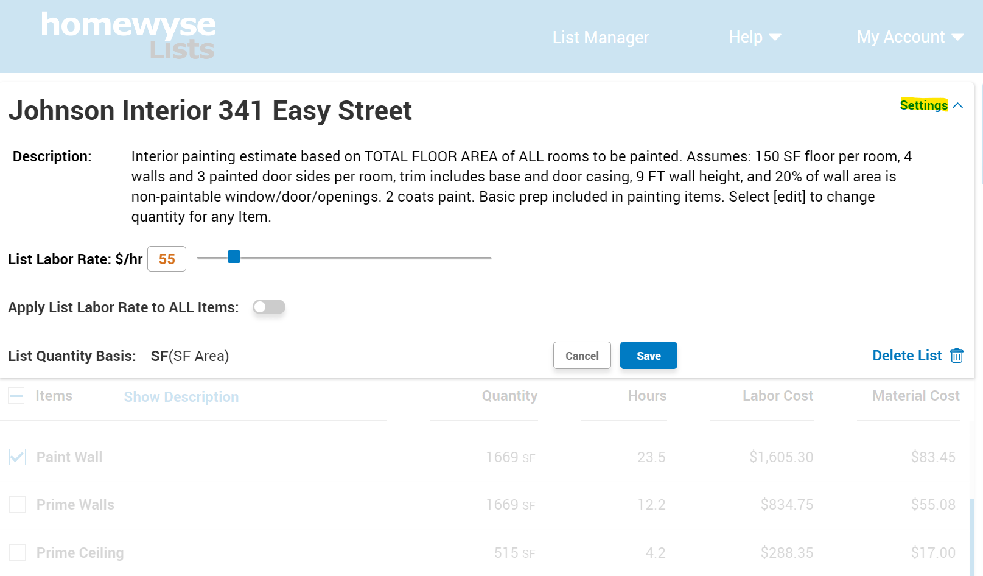Check the Prime Ceiling item
The width and height of the screenshot is (983, 576).
coord(17,552)
